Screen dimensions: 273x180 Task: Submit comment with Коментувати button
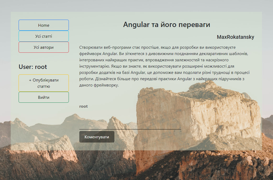click(x=97, y=137)
